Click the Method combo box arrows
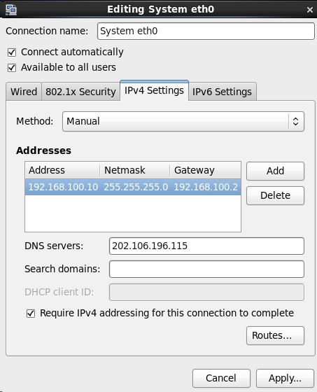The width and height of the screenshot is (317, 392). pos(296,121)
